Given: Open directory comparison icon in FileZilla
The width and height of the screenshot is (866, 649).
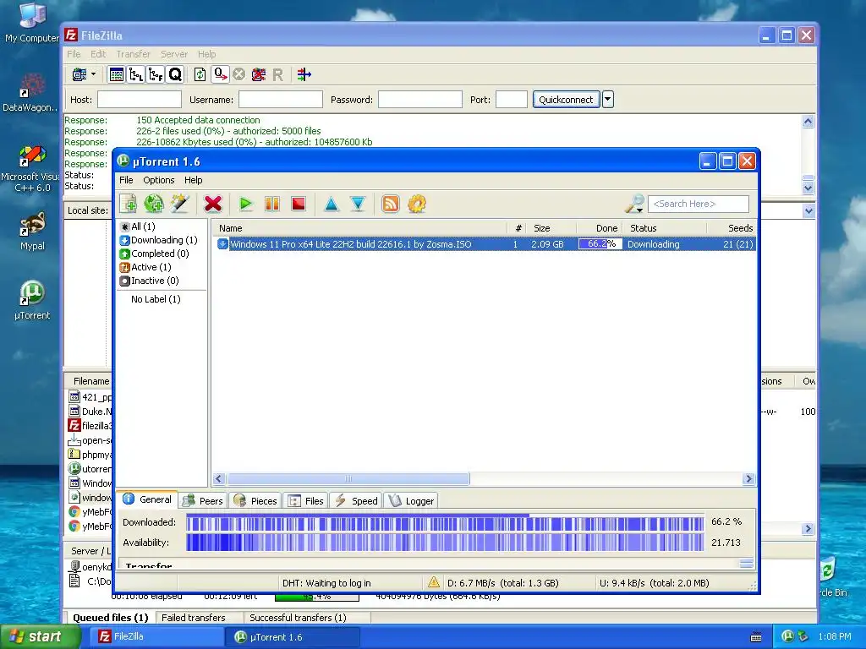Looking at the screenshot, I should pos(304,74).
